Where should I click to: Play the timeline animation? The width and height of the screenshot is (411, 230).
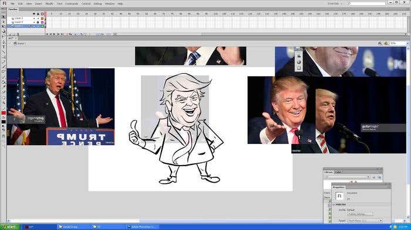point(54,35)
